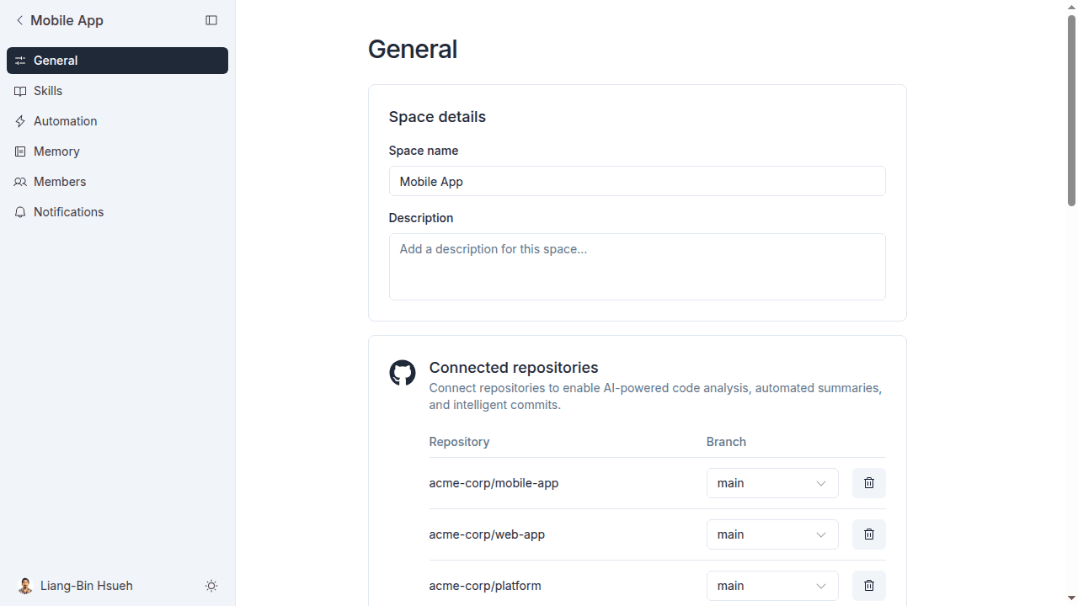Click the Skills book icon
The width and height of the screenshot is (1078, 606).
coord(20,91)
